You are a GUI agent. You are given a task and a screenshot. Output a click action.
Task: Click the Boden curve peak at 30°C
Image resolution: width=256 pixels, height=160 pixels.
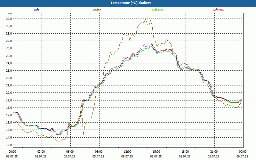[146, 19]
